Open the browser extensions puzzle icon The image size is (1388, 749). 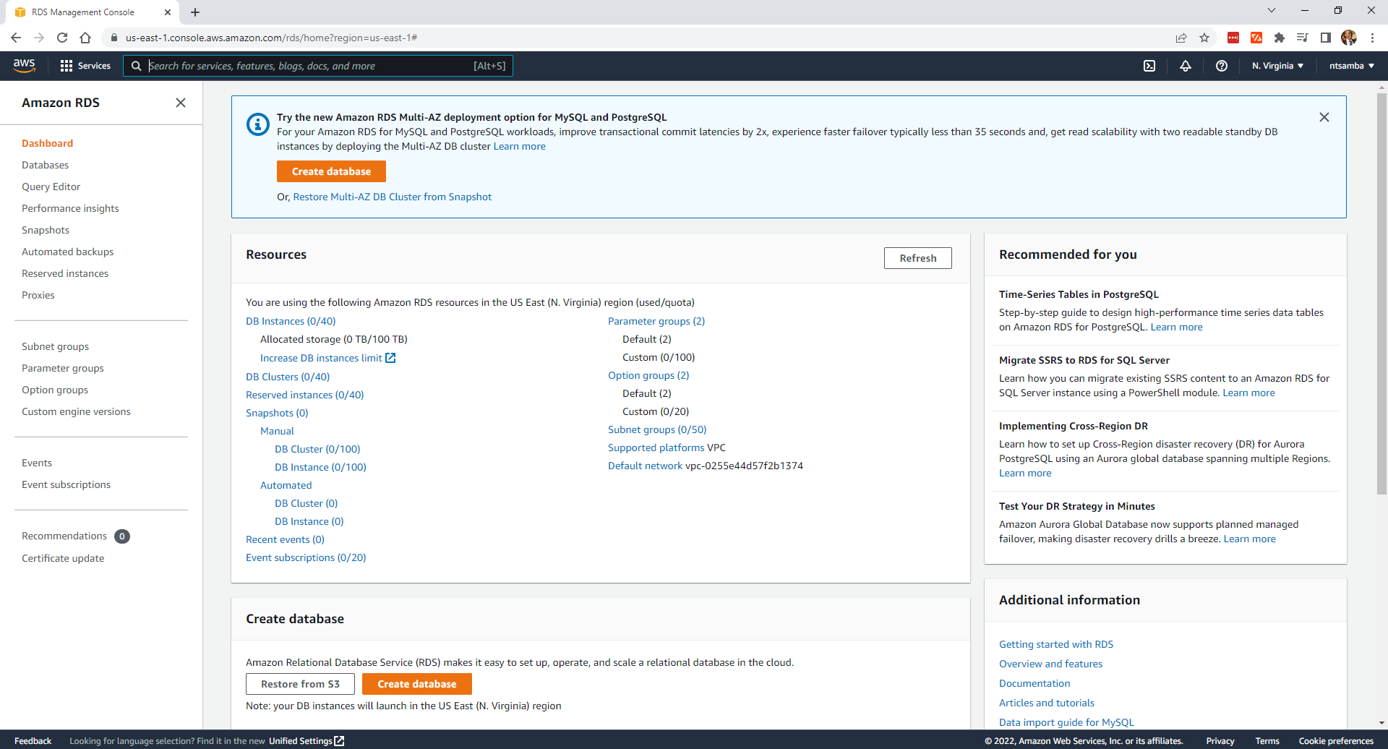[x=1280, y=38]
